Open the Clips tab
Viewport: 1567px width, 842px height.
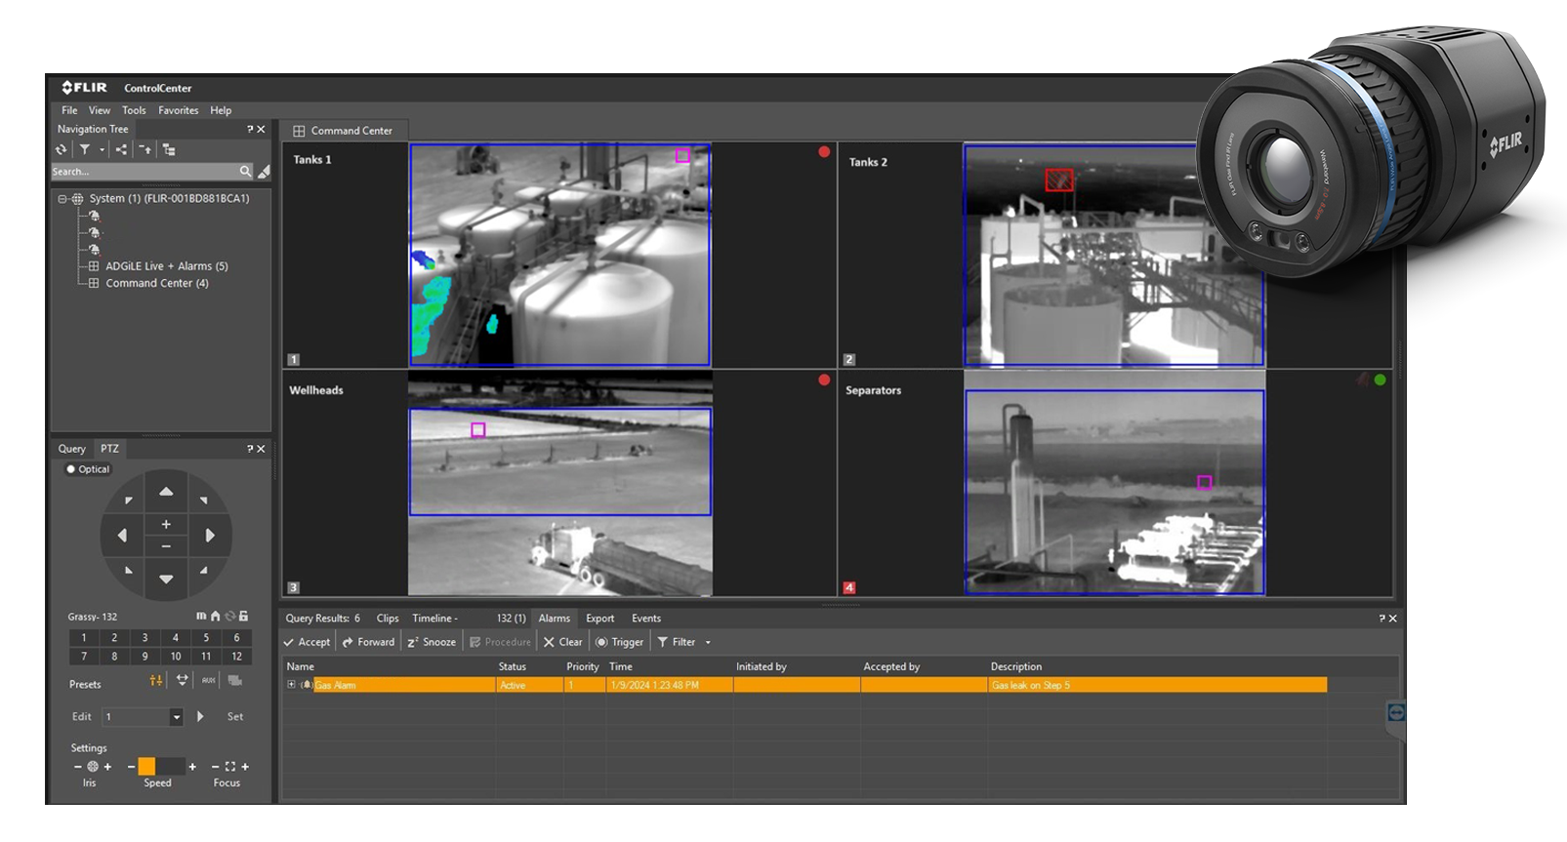pos(388,619)
